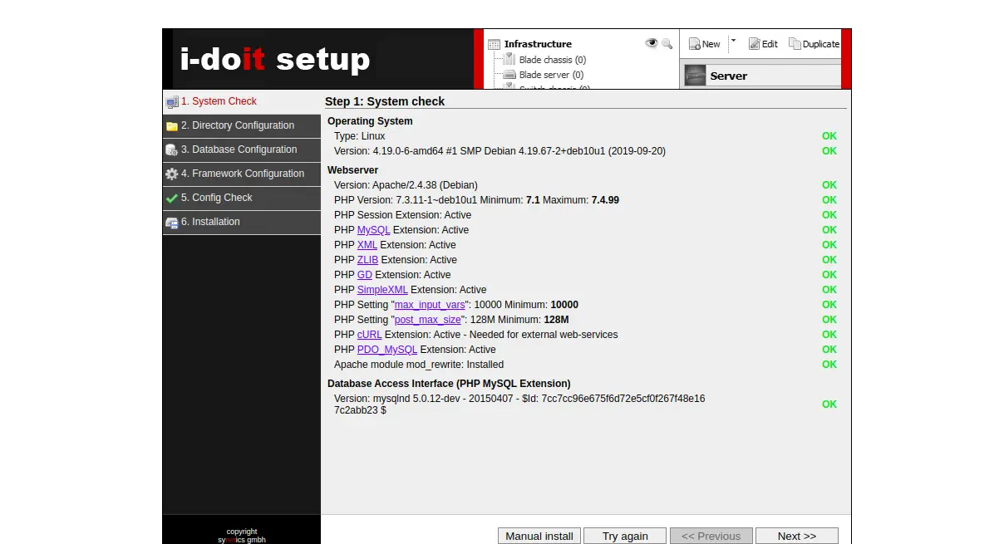Click the Edit toolbar button

(763, 44)
